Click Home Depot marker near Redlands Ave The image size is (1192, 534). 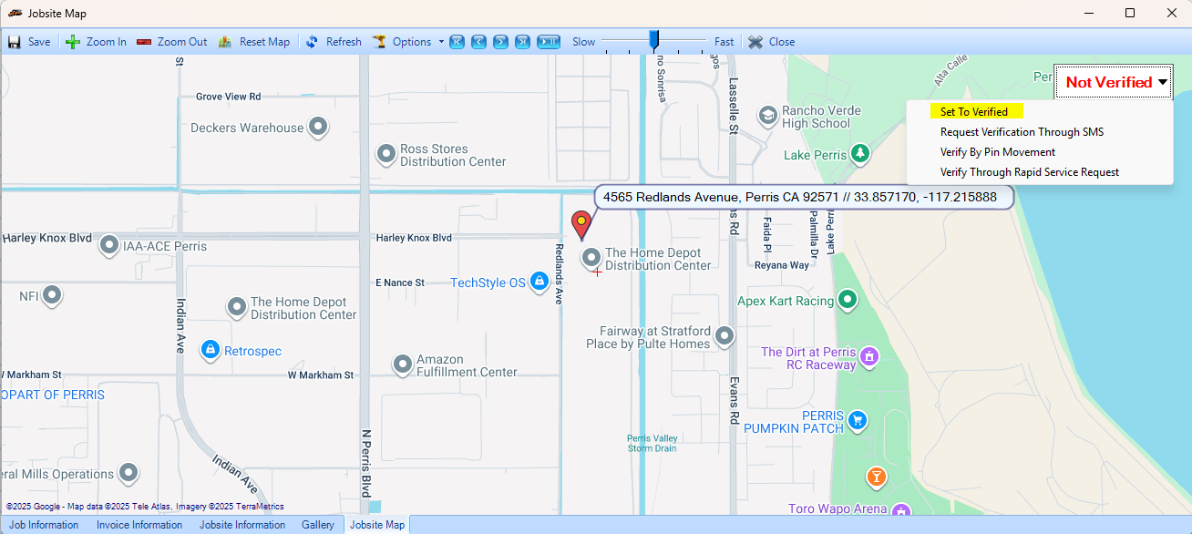pyautogui.click(x=591, y=258)
